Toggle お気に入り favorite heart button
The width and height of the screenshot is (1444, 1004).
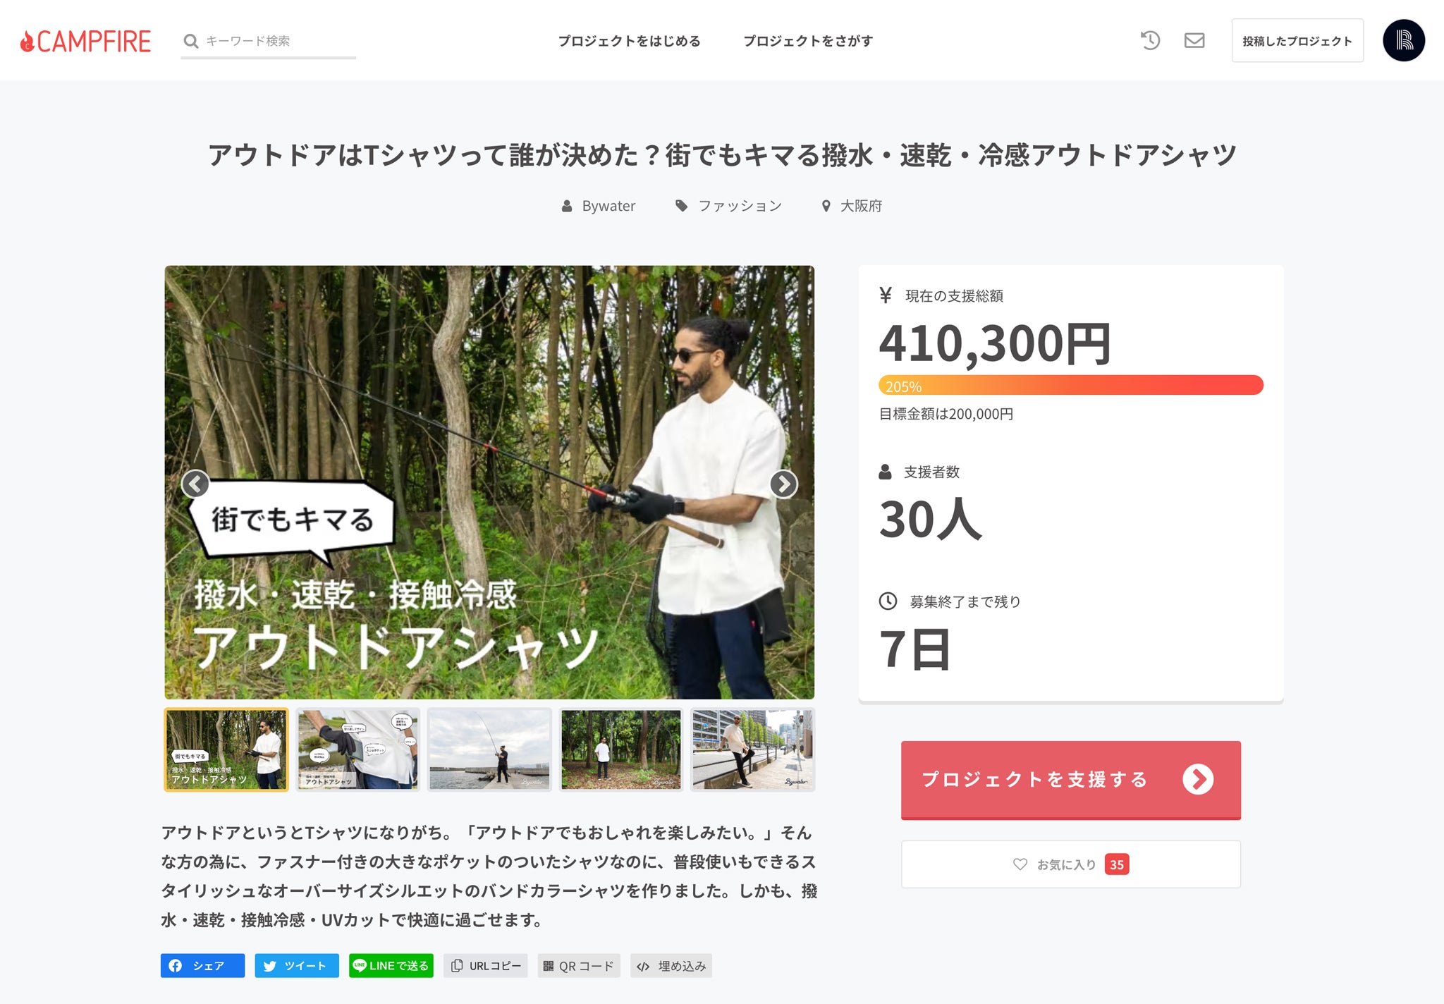click(x=1070, y=864)
